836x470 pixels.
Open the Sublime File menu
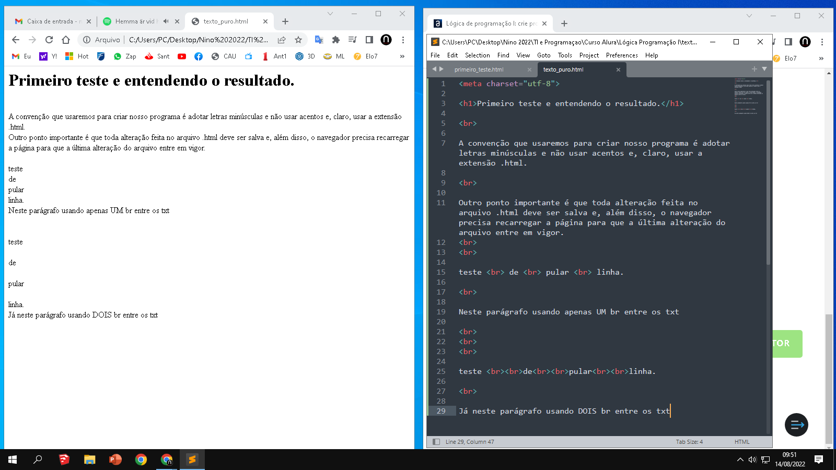435,55
